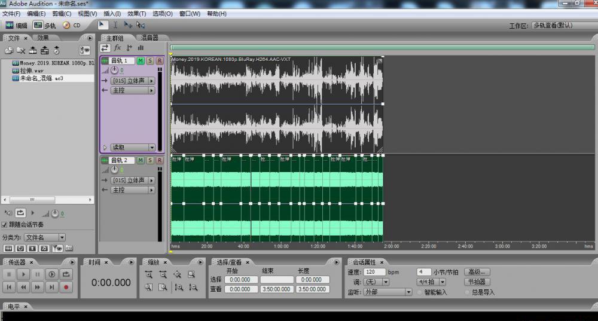This screenshot has height=321, width=598.
Task: Open the 4/4拍 time signature dropdown
Action: pyautogui.click(x=431, y=282)
